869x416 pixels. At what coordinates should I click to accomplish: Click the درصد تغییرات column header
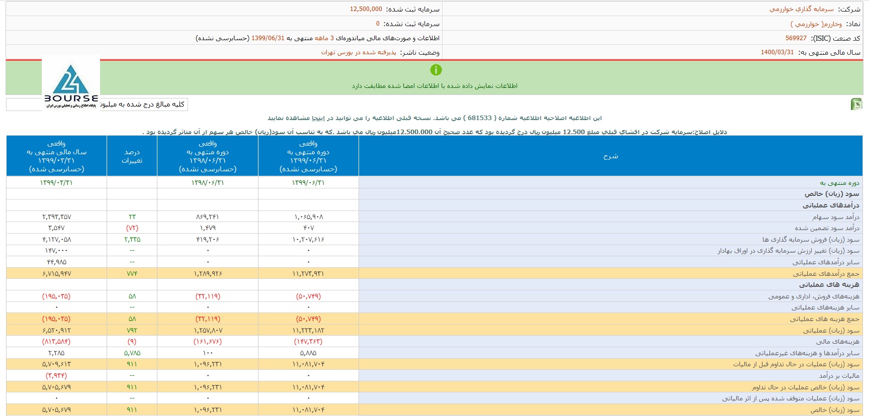tap(132, 156)
